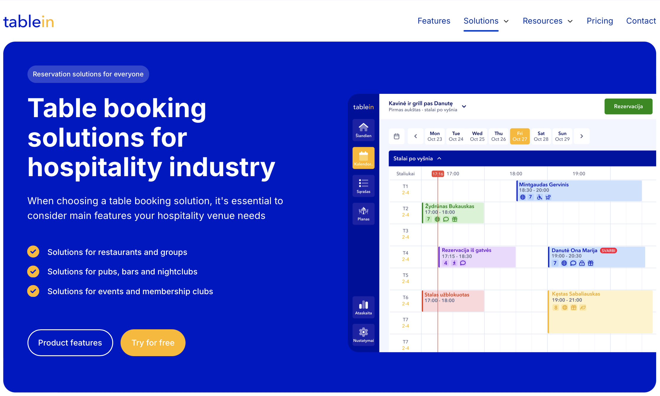Open Nustatymai settings gear icon

coord(363,335)
